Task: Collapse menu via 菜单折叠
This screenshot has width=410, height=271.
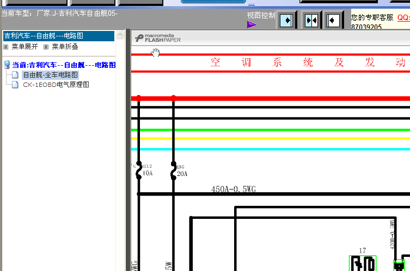Action: [x=65, y=47]
